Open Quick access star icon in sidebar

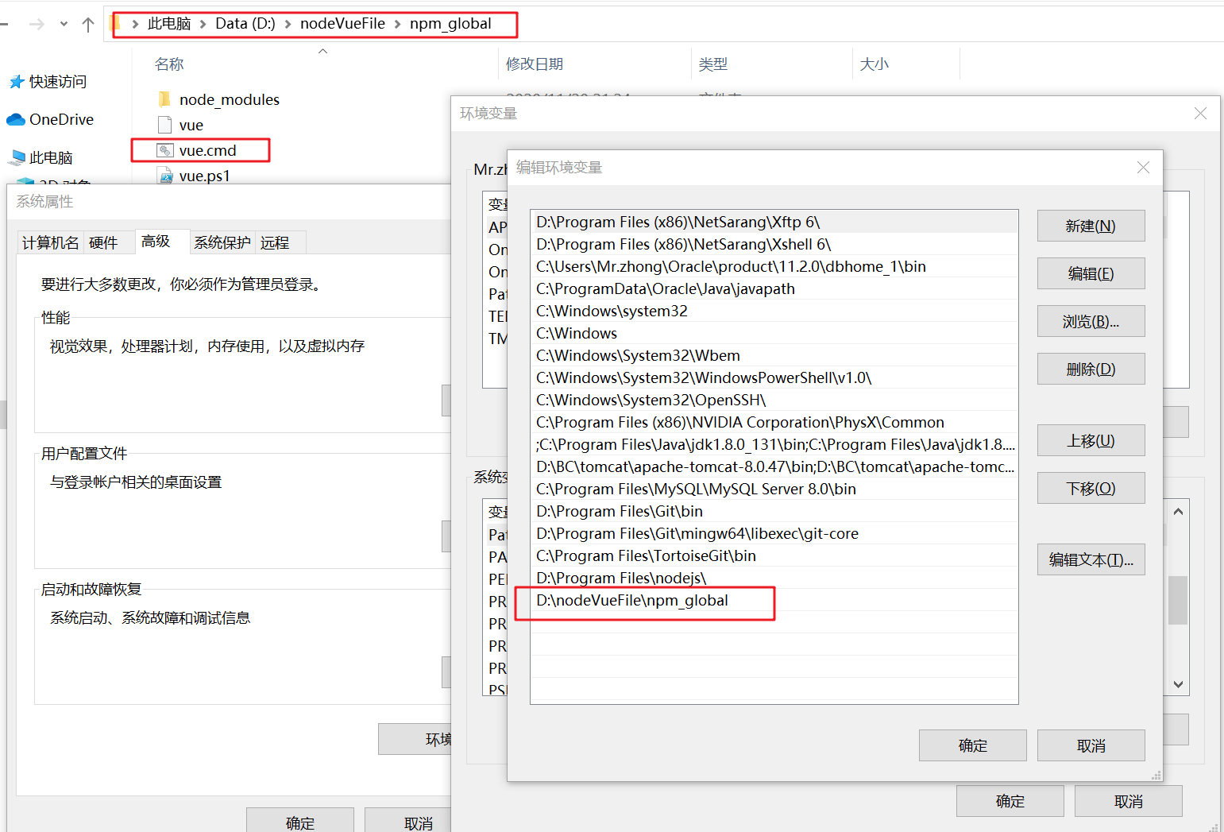click(17, 82)
